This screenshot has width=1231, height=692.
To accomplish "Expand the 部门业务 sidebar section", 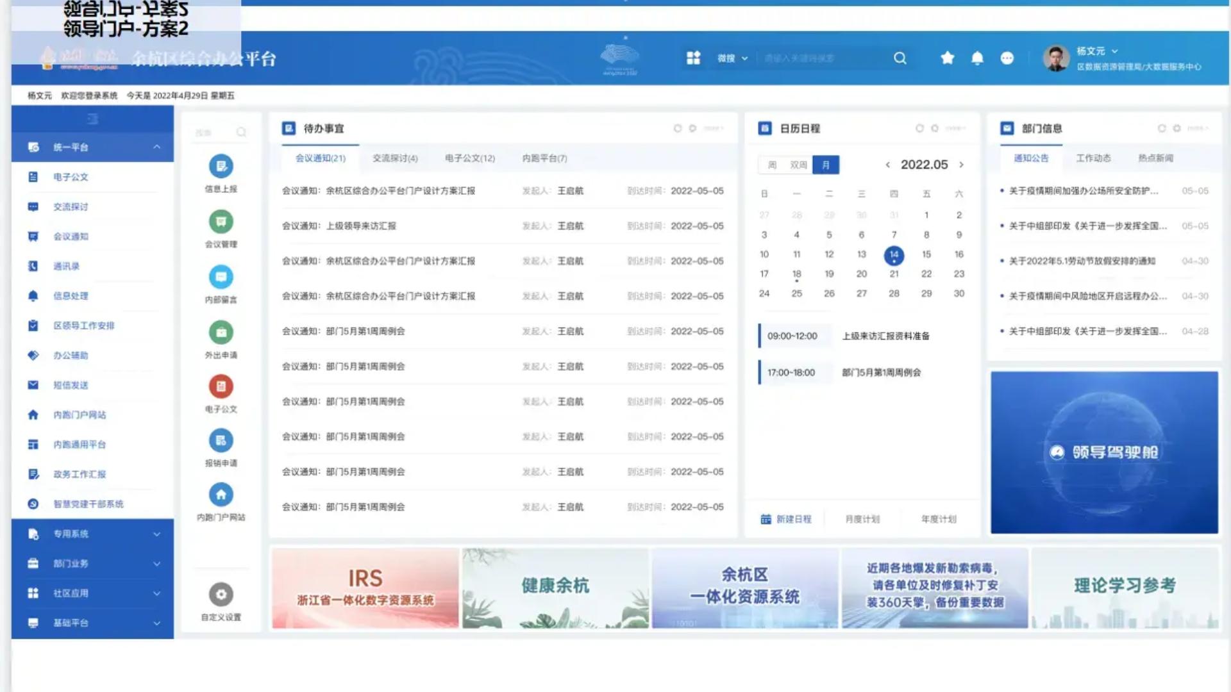I will (156, 564).
